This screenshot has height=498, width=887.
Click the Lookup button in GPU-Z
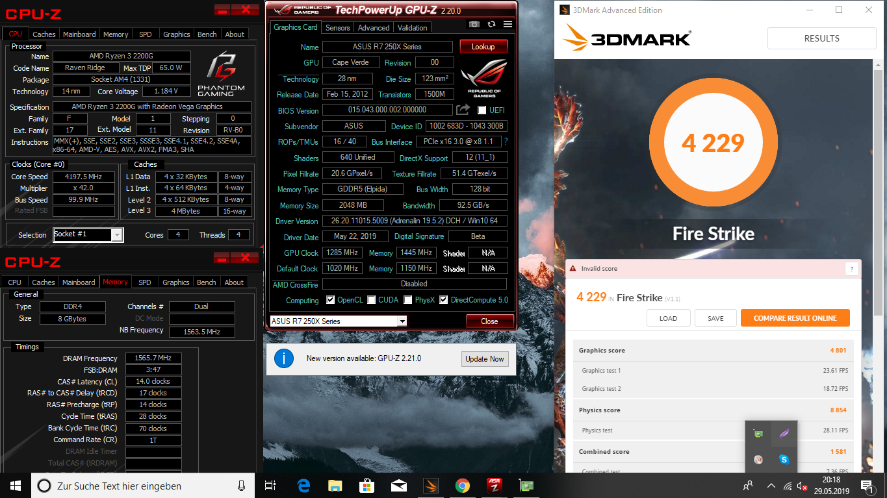click(483, 47)
